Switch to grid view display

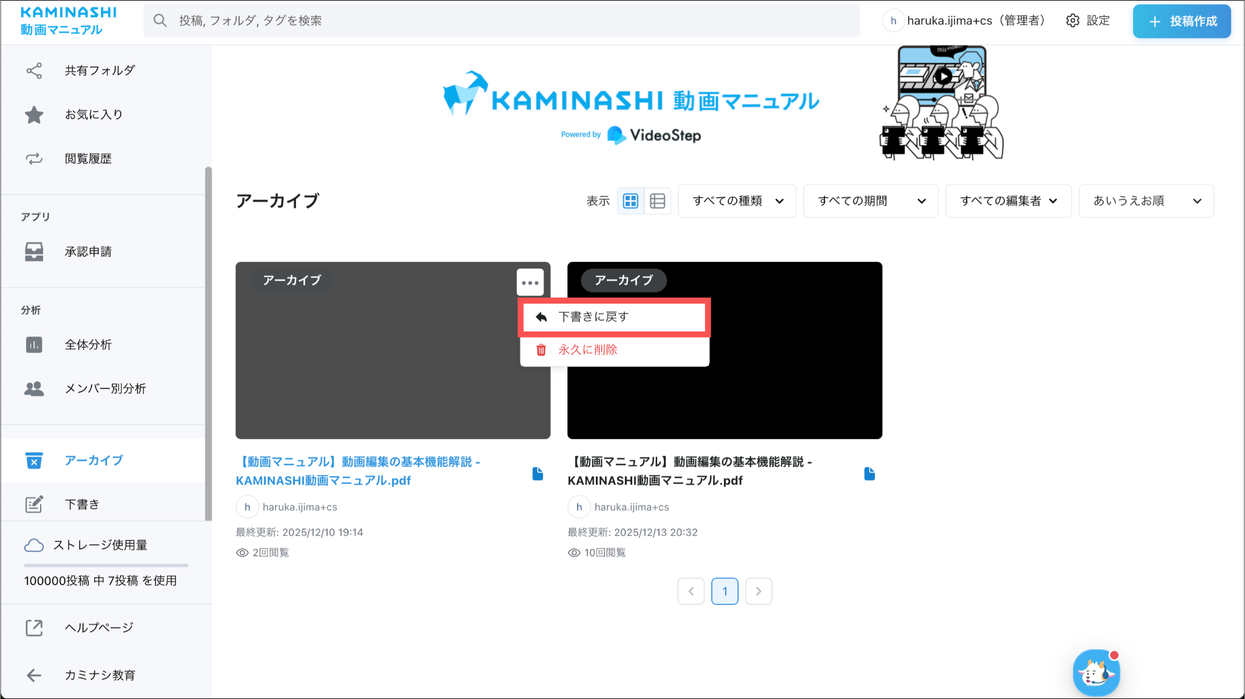(630, 201)
